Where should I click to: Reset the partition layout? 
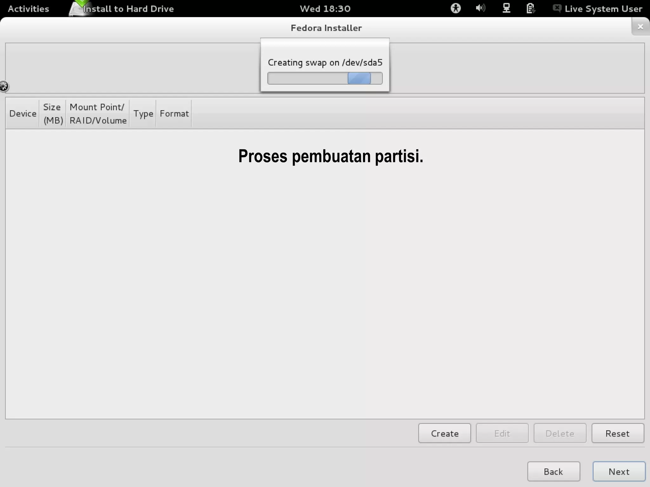click(618, 433)
